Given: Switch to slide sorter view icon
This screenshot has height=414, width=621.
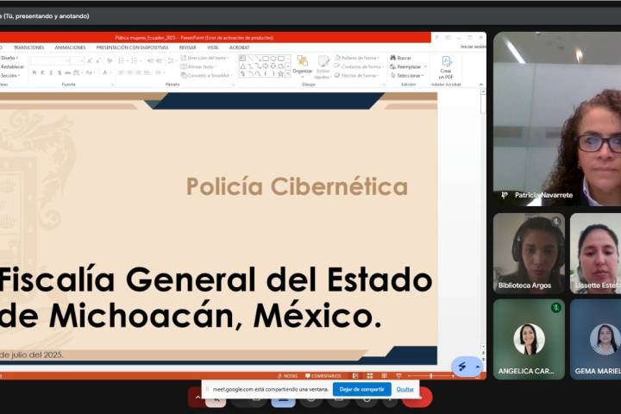Looking at the screenshot, I should (369, 376).
